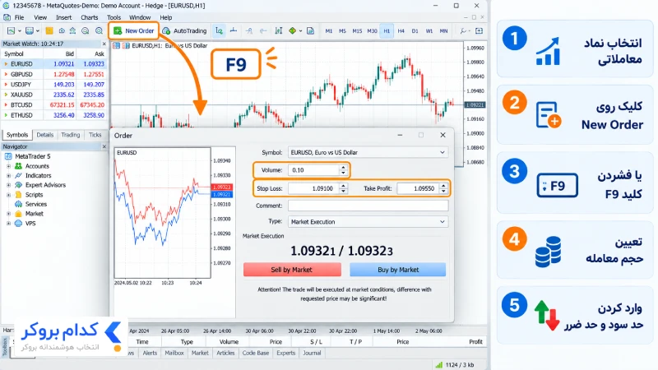Select the M1 timeframe
This screenshot has width=658, height=370.
pos(328,31)
